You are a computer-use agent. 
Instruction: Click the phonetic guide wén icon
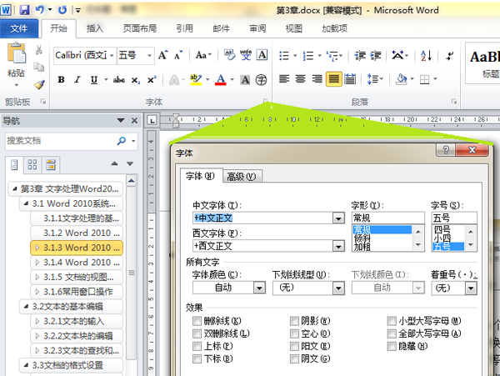246,55
